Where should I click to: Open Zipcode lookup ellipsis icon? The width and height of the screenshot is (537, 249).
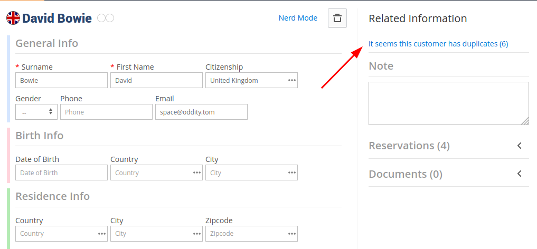292,234
